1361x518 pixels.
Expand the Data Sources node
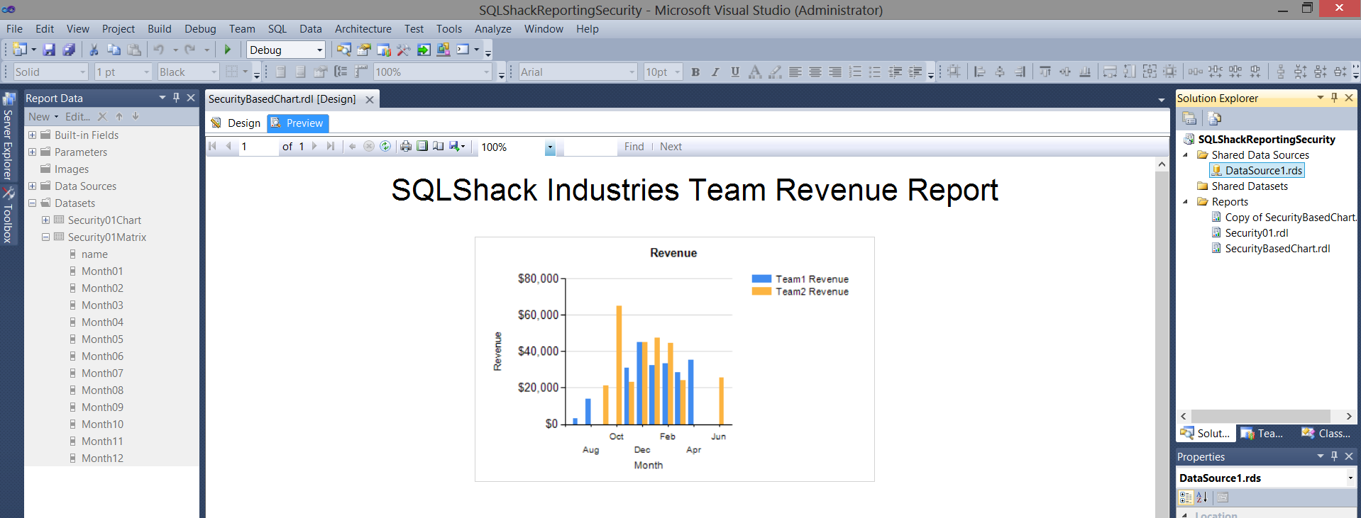[x=32, y=186]
